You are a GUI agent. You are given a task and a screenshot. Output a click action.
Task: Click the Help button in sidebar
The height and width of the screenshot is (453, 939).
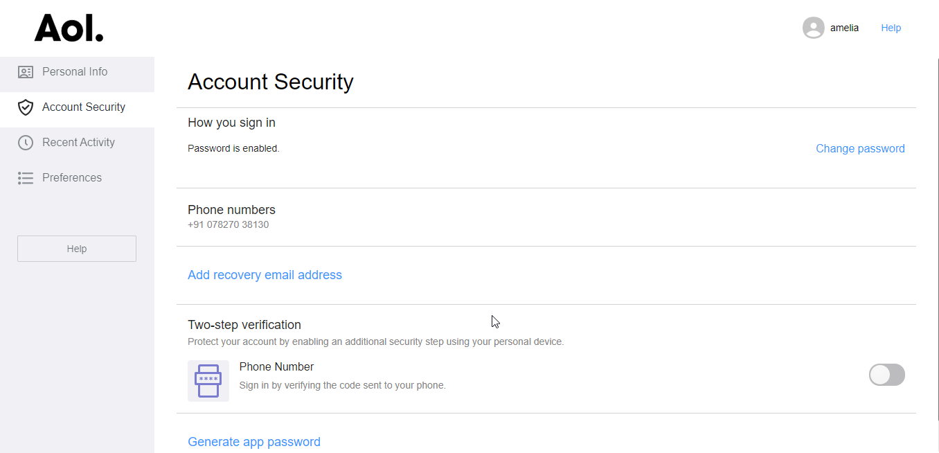(77, 249)
